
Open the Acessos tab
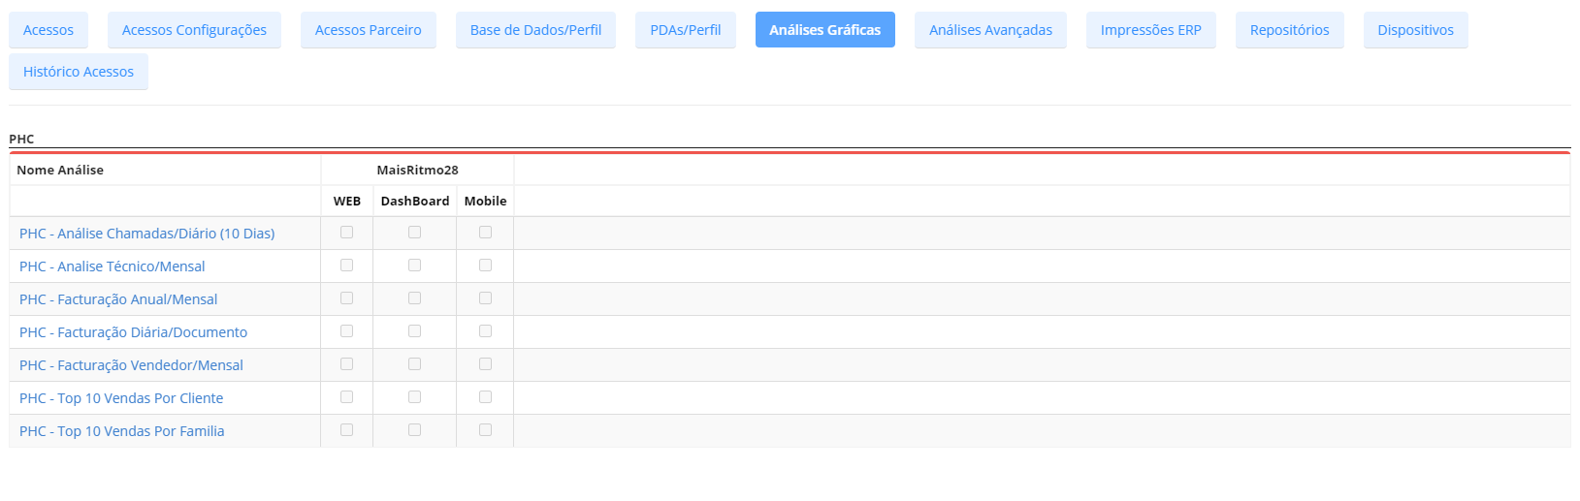48,30
